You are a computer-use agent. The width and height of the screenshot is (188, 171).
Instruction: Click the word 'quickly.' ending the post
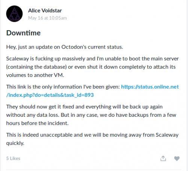pyautogui.click(x=15, y=143)
